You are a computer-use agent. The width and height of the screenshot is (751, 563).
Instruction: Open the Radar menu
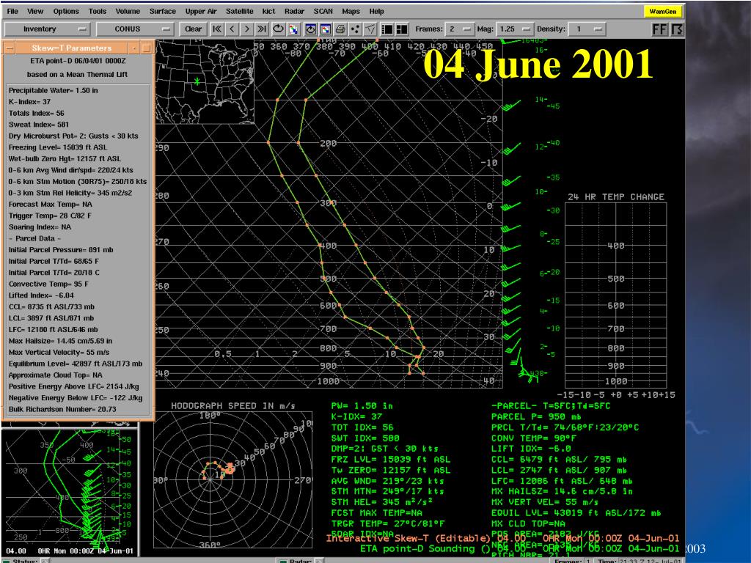coord(294,11)
